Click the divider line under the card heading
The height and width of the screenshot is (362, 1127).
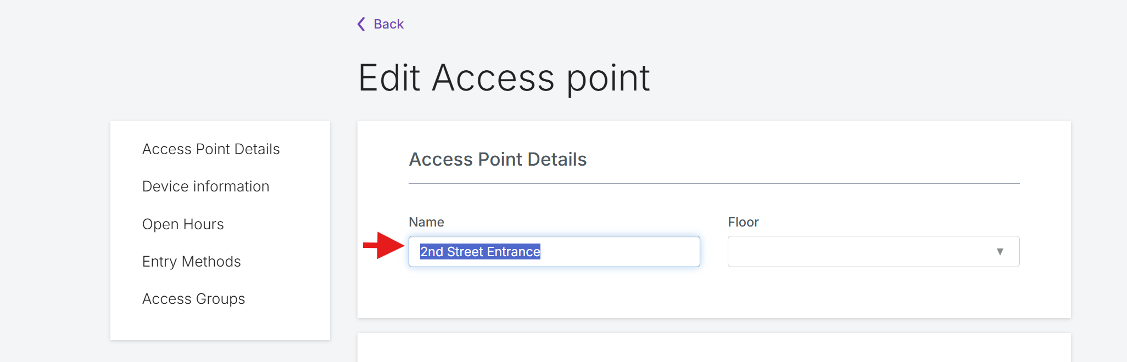(x=714, y=183)
